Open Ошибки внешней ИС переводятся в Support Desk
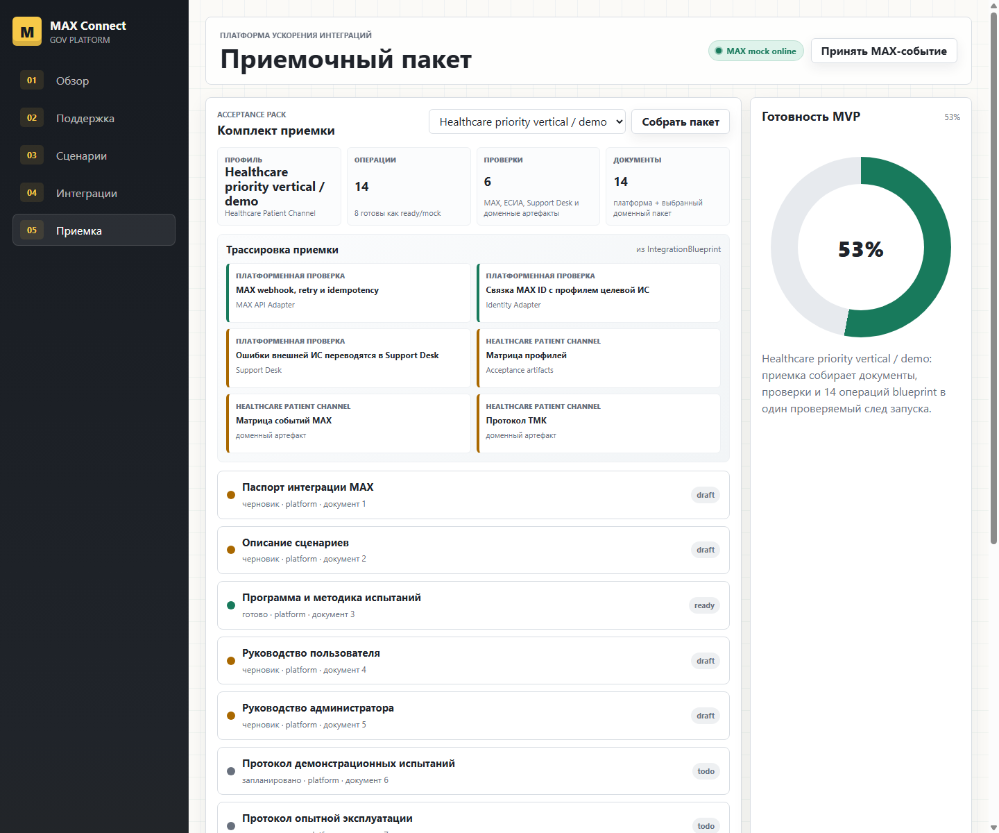999x833 pixels. [348, 358]
